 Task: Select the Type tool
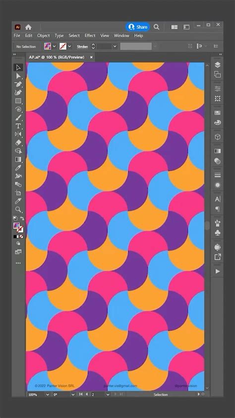(x=18, y=126)
